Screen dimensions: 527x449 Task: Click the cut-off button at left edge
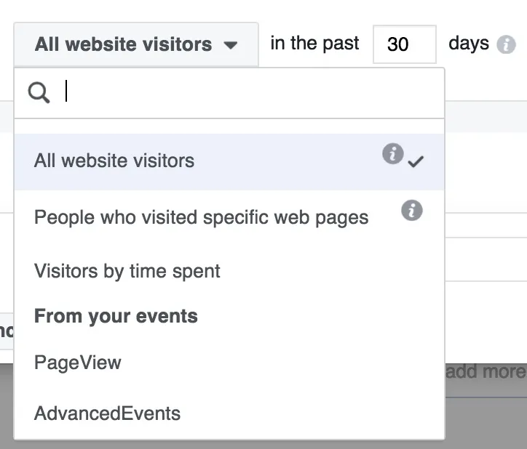pos(6,331)
